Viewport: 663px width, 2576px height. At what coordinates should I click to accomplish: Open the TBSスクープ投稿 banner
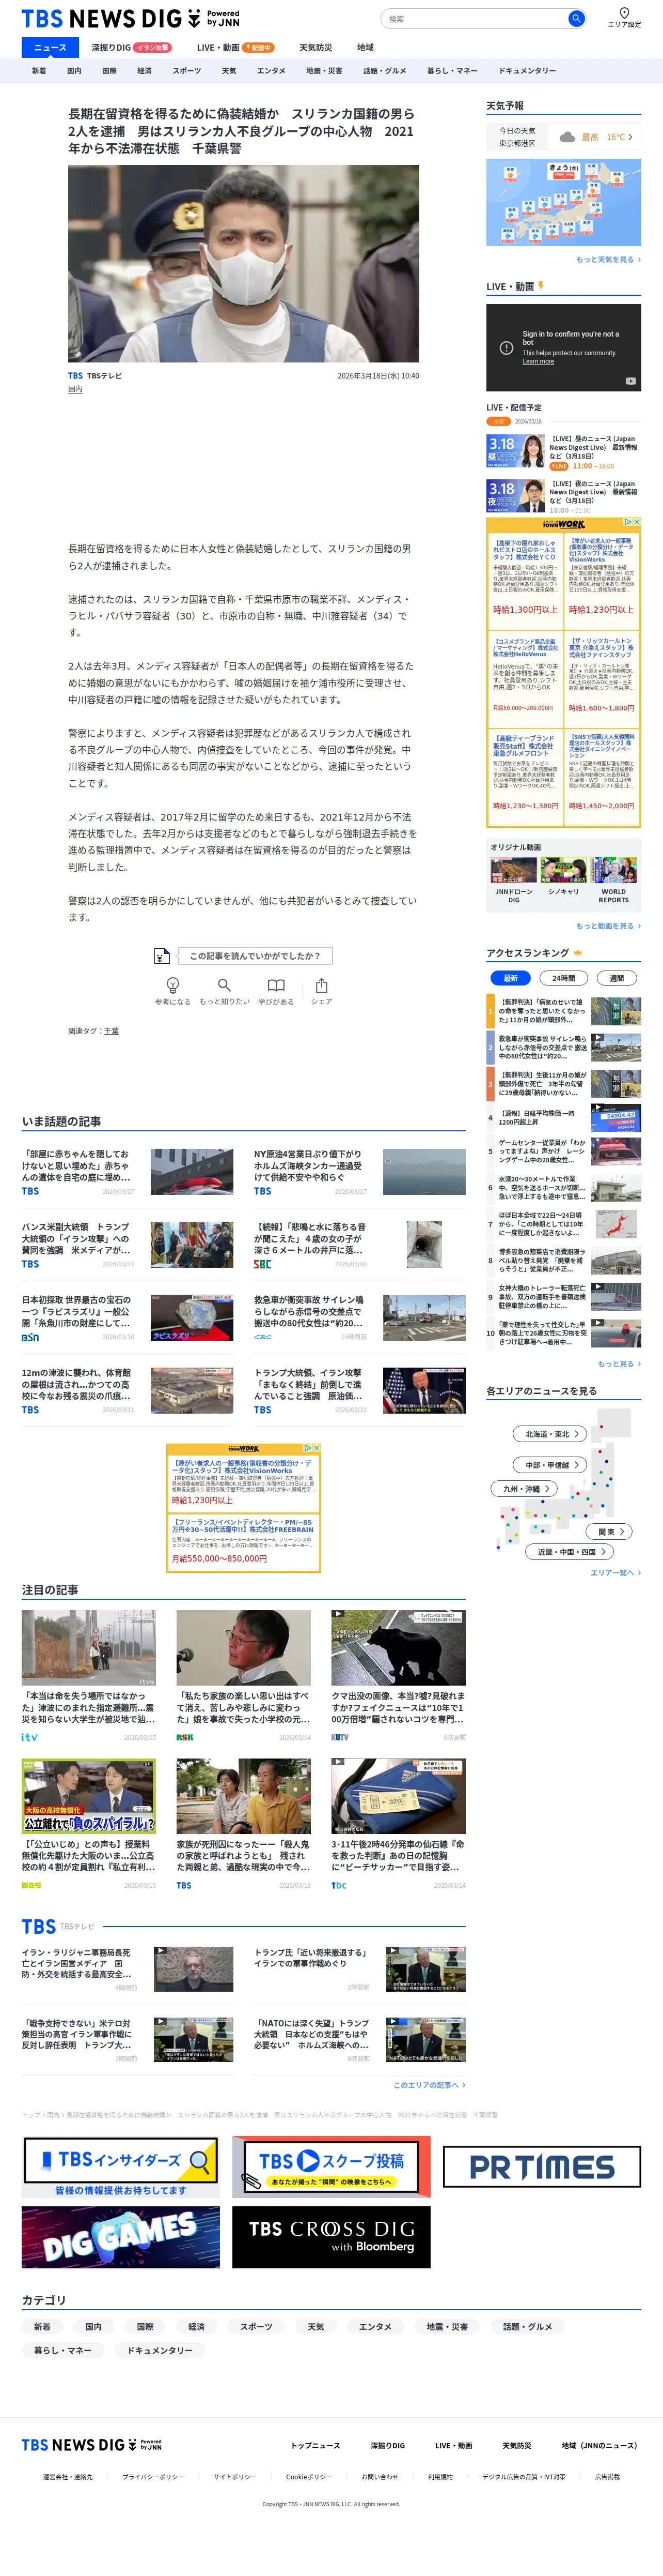point(331,2167)
